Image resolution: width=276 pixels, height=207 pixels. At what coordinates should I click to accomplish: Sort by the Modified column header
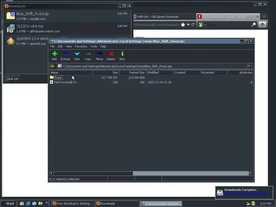160,72
